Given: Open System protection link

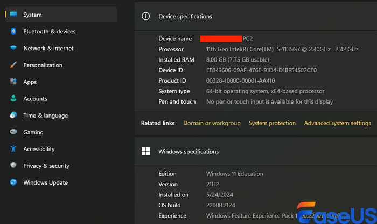Looking at the screenshot, I should click(x=272, y=123).
